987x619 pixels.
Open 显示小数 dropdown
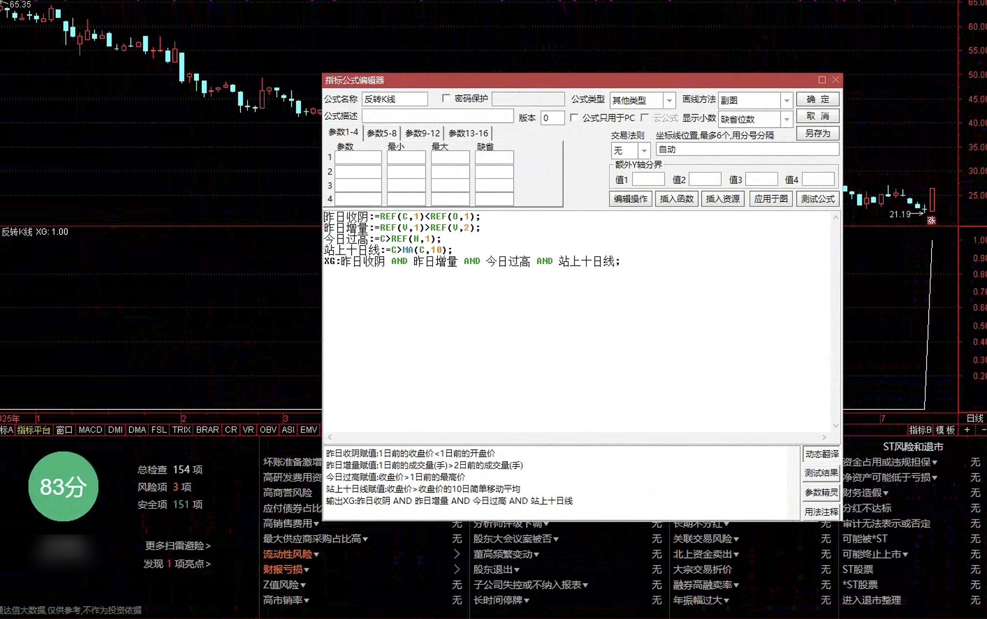click(x=786, y=119)
